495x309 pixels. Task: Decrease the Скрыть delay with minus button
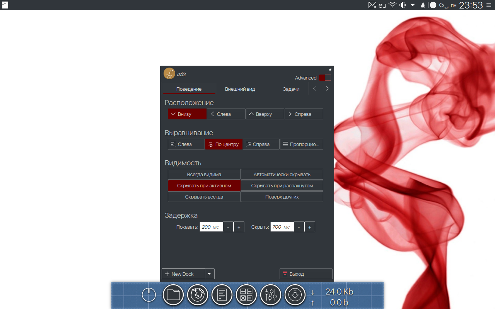[x=299, y=227]
